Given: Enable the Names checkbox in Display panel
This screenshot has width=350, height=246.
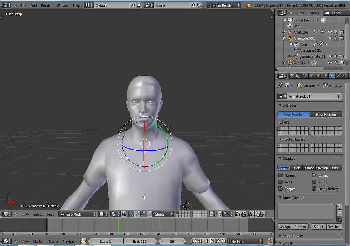Looking at the screenshot, I should point(280,175).
